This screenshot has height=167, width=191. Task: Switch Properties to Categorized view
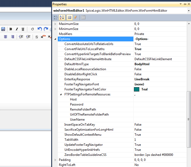56,17
